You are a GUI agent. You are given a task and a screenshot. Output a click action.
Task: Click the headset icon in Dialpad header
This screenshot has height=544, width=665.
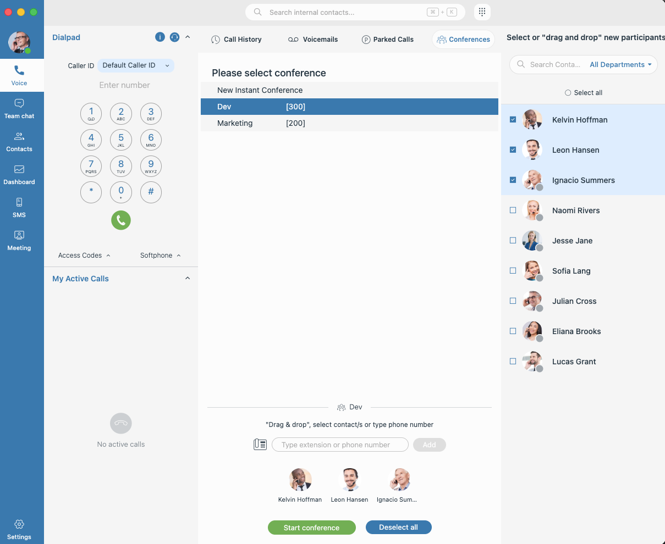pos(174,37)
